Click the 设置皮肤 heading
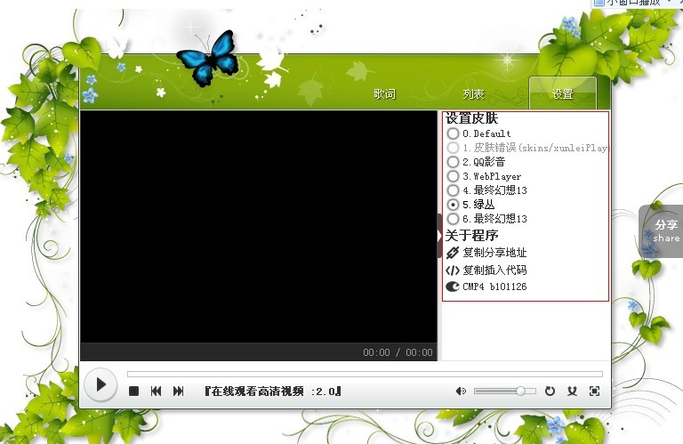 (x=471, y=118)
